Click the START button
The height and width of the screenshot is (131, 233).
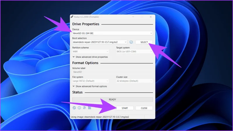[125, 108]
